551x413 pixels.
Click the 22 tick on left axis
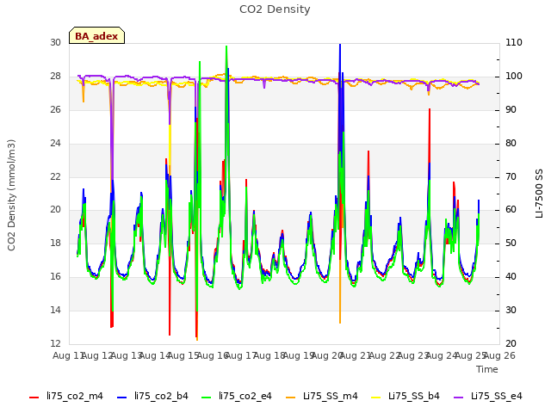55,176
